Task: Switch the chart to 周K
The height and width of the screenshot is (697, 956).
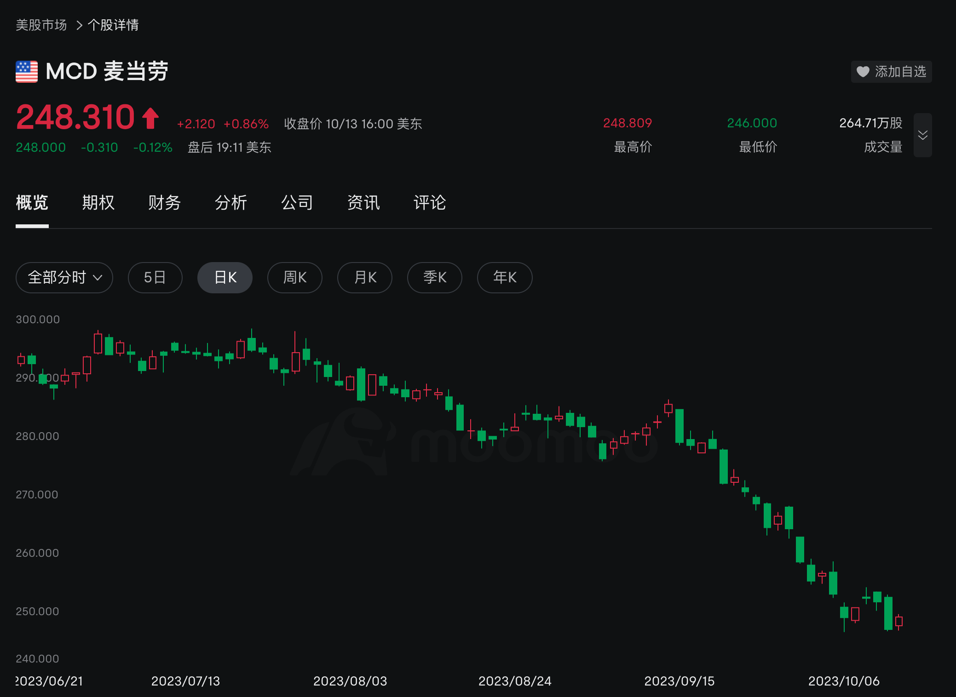Action: click(x=294, y=277)
